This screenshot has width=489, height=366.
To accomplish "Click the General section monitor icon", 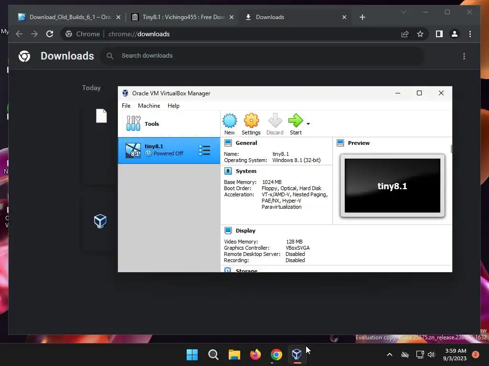I will (x=228, y=143).
